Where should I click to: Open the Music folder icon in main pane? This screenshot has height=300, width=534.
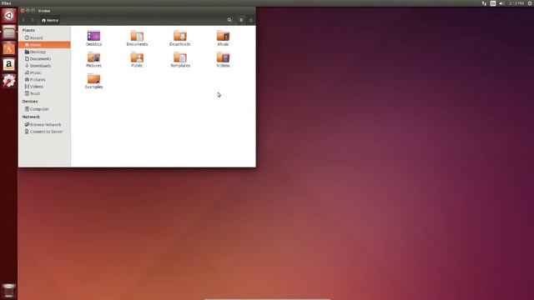point(223,36)
